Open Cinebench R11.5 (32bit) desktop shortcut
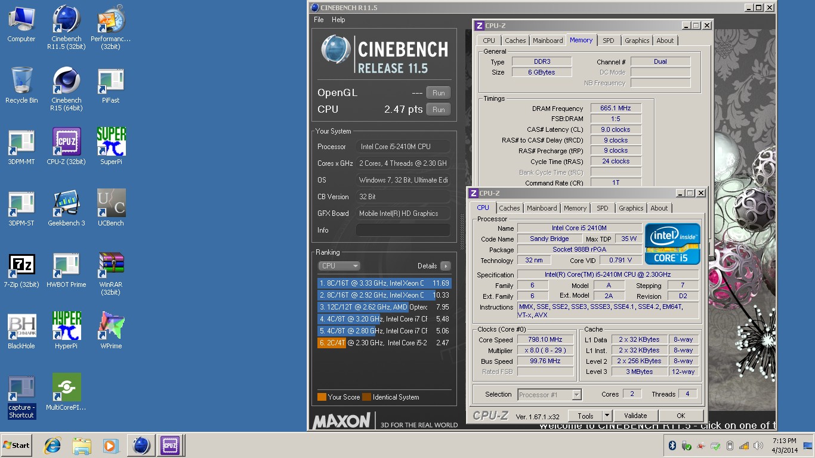 67,27
